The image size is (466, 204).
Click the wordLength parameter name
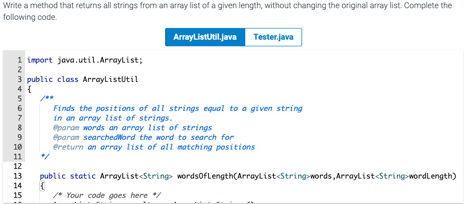(x=430, y=176)
